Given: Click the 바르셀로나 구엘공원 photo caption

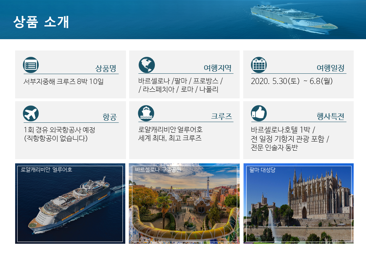Looking at the screenshot, I should (158, 170).
